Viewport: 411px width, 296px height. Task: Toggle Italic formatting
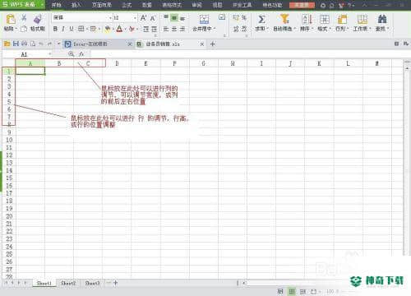click(x=63, y=29)
